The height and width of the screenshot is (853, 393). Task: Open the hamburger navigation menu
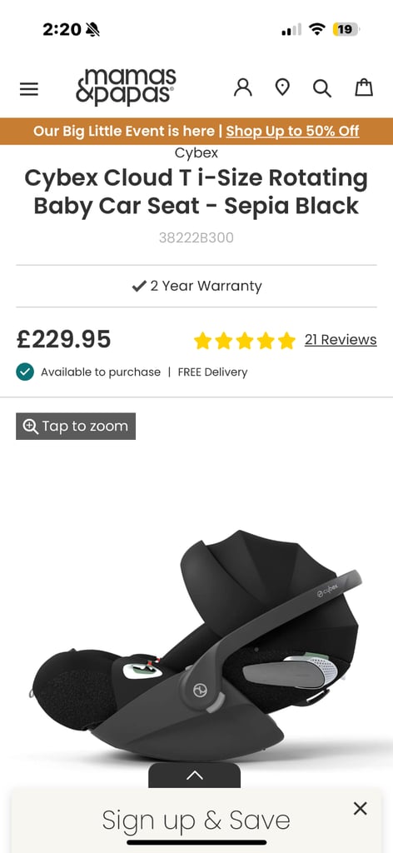(x=29, y=88)
